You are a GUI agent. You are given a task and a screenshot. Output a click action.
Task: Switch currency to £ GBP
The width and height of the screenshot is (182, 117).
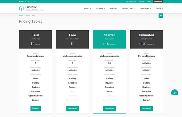[x=34, y=2]
